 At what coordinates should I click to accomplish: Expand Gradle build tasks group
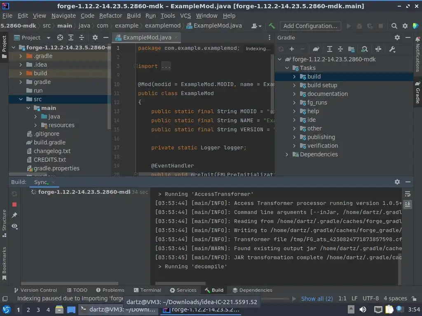click(294, 77)
